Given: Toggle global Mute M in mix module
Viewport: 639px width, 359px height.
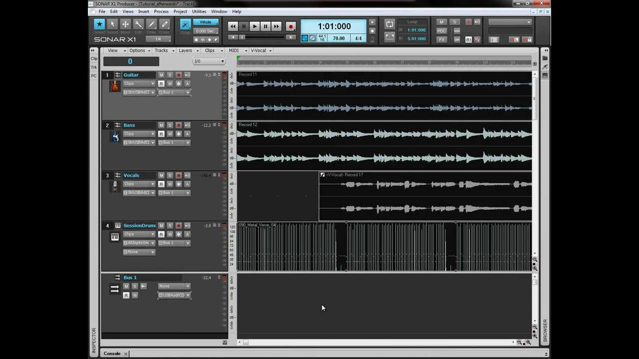Looking at the screenshot, I should 441,22.
